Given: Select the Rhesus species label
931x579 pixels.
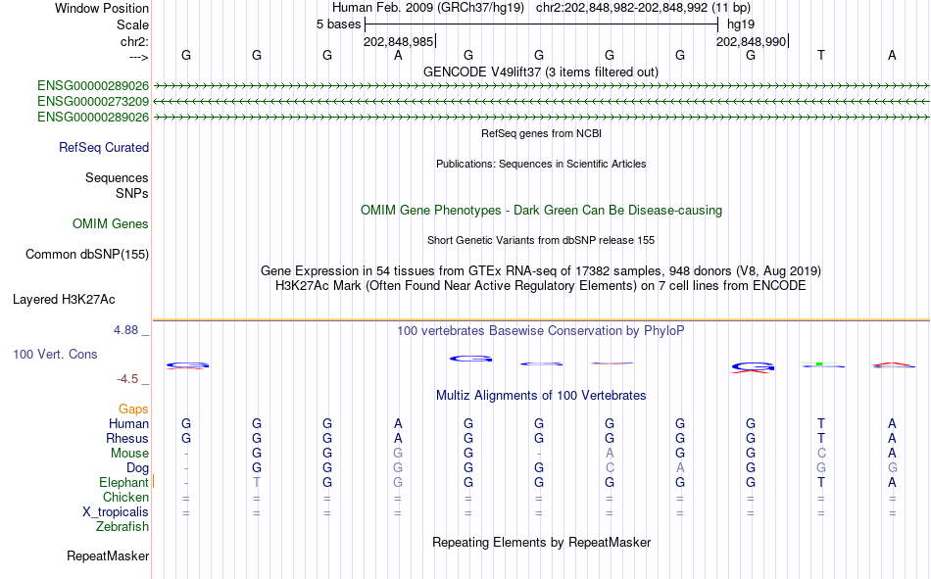Looking at the screenshot, I should (127, 438).
